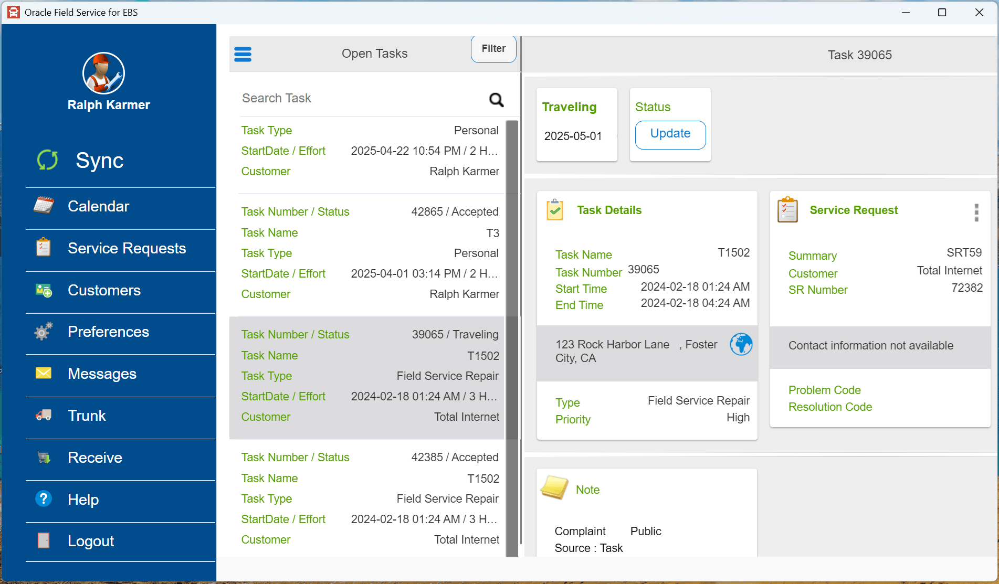This screenshot has width=999, height=584.
Task: Click the Receive cart icon
Action: [x=44, y=457]
